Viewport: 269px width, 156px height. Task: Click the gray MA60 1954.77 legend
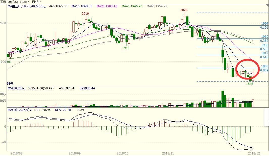tap(157, 6)
